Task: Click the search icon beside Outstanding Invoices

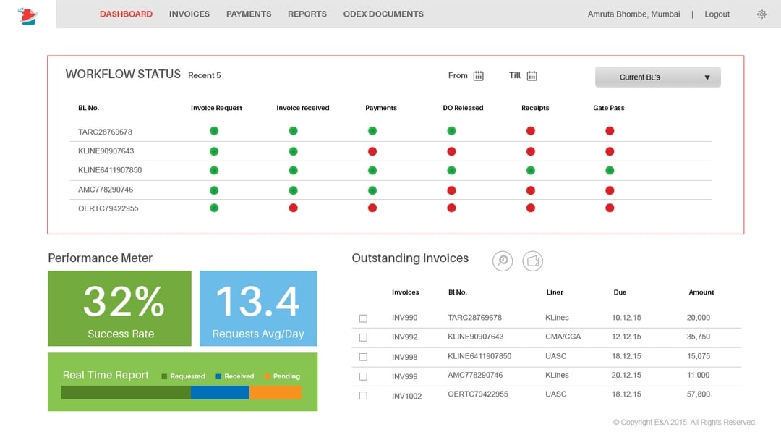Action: point(503,261)
